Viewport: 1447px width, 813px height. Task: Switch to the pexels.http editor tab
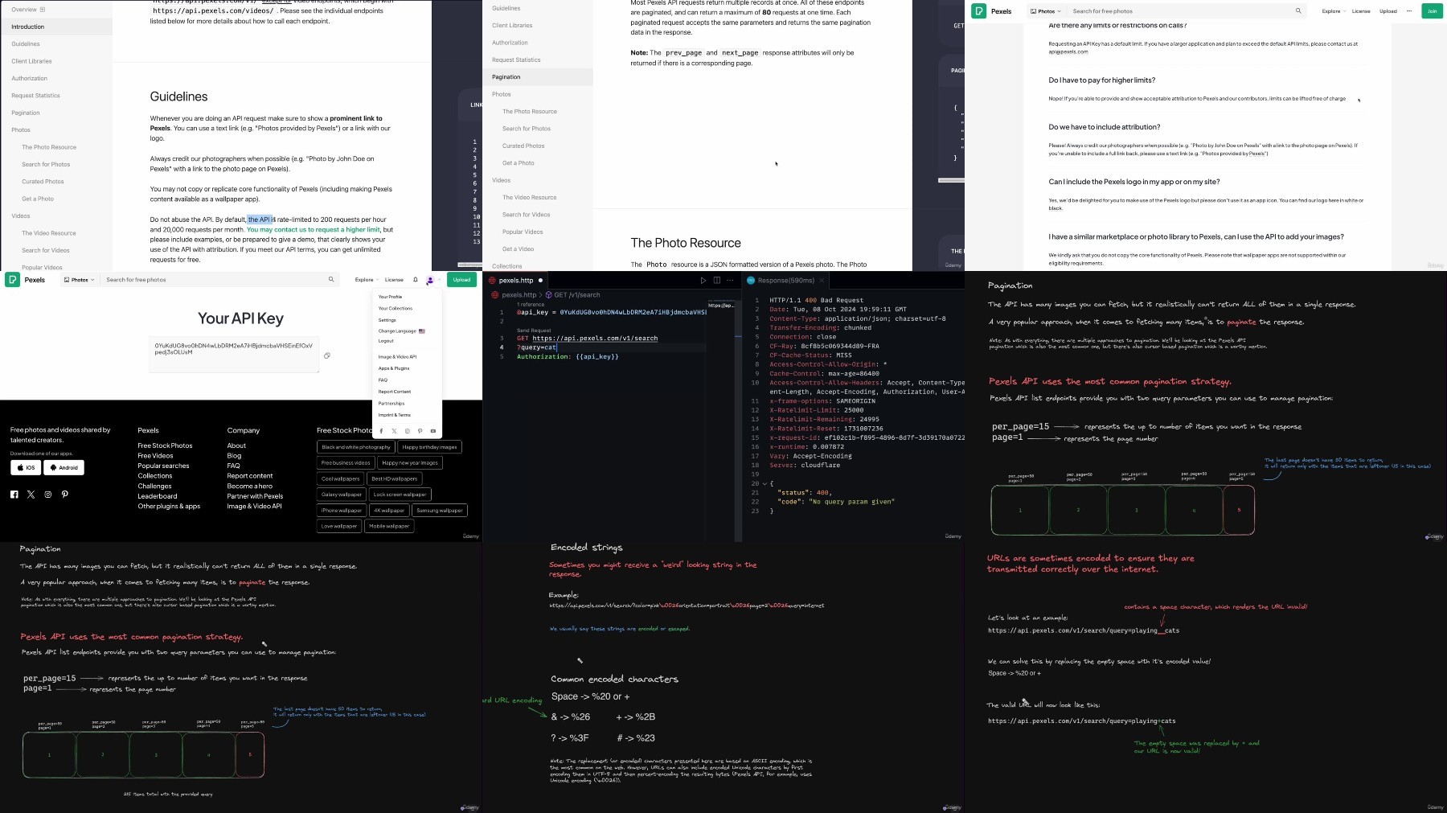pos(515,281)
